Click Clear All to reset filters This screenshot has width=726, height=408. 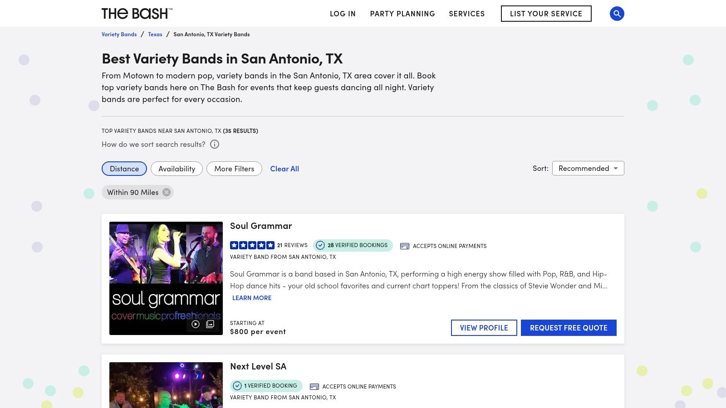tap(285, 168)
